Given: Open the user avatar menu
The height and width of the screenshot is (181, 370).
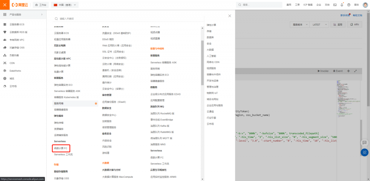Looking at the screenshot, I should pyautogui.click(x=365, y=5).
